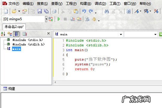162x108 pixels.
Task: Click the 构建 output panel tab
Action: 9,89
